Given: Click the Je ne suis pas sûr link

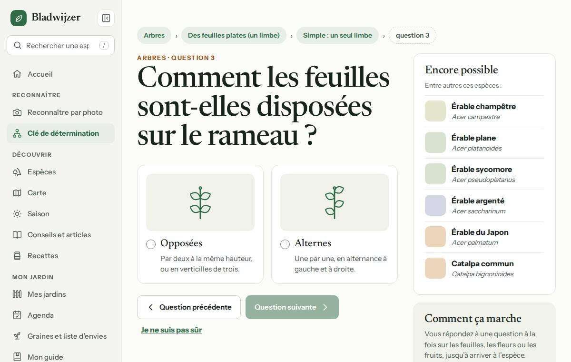Looking at the screenshot, I should [171, 330].
